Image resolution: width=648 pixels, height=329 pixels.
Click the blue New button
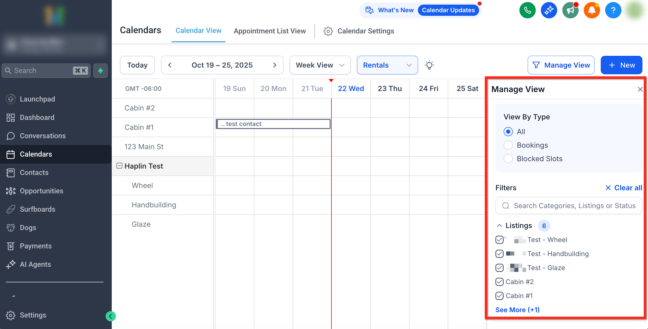621,65
